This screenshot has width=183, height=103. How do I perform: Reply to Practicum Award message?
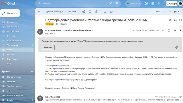[x=175, y=30]
